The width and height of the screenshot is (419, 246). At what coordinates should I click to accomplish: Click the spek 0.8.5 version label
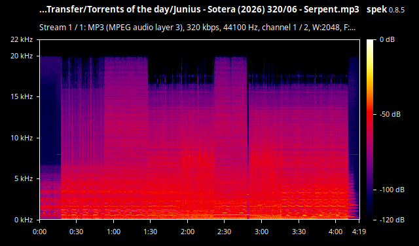pos(386,10)
